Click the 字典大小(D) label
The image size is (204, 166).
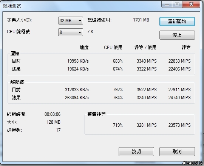click(x=19, y=20)
